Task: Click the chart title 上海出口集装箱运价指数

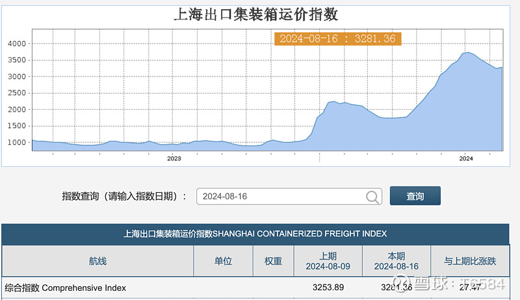Action: [256, 14]
